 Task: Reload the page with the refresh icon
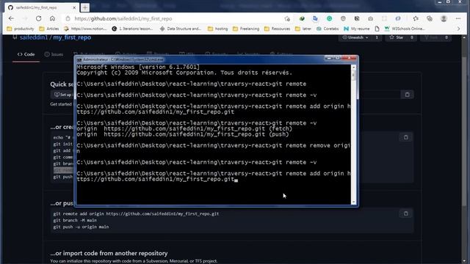pos(39,18)
